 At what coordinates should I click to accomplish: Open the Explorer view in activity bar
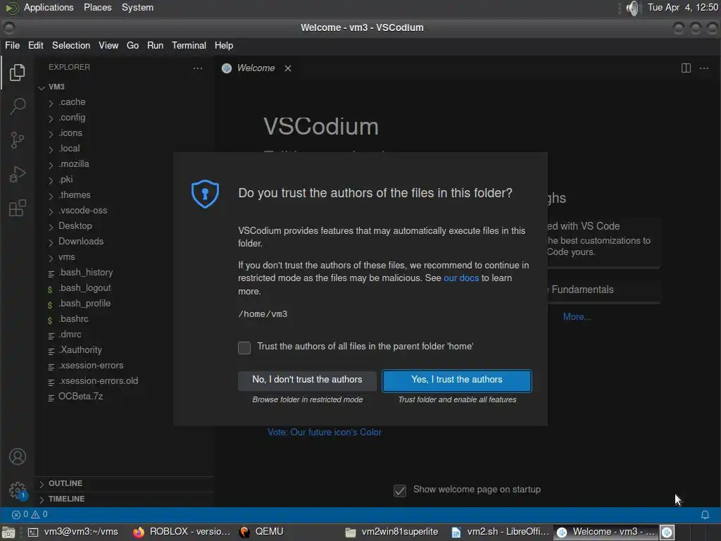pos(18,73)
